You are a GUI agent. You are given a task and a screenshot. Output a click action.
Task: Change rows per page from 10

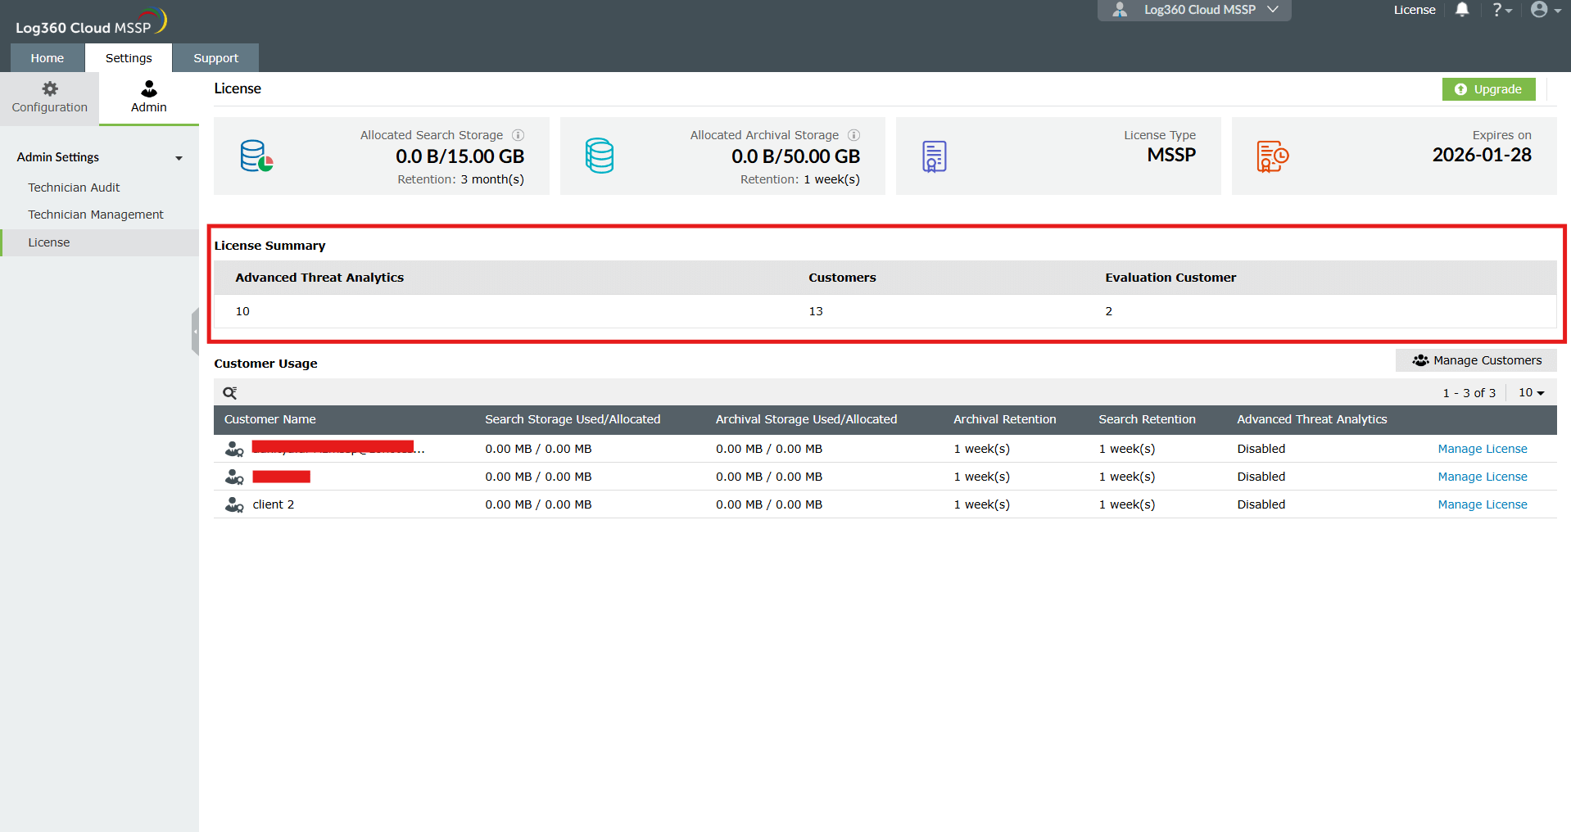[x=1531, y=393]
